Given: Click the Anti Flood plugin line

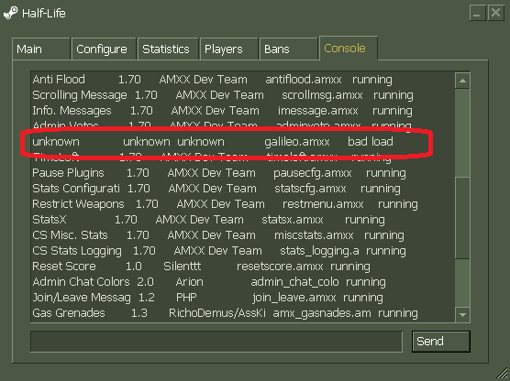Looking at the screenshot, I should pos(212,80).
